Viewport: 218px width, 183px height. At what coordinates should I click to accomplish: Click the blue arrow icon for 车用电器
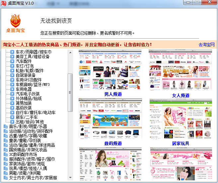(x=12, y=89)
